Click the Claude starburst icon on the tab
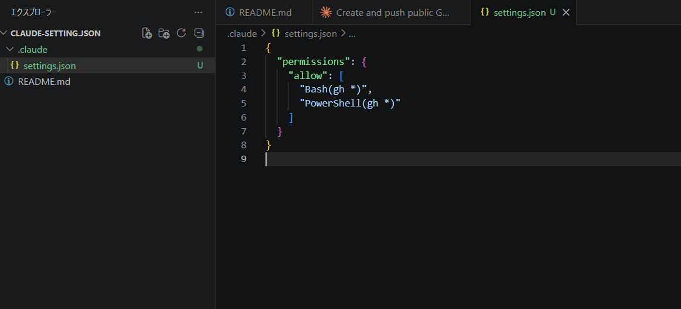This screenshot has height=309, width=681. pyautogui.click(x=326, y=13)
